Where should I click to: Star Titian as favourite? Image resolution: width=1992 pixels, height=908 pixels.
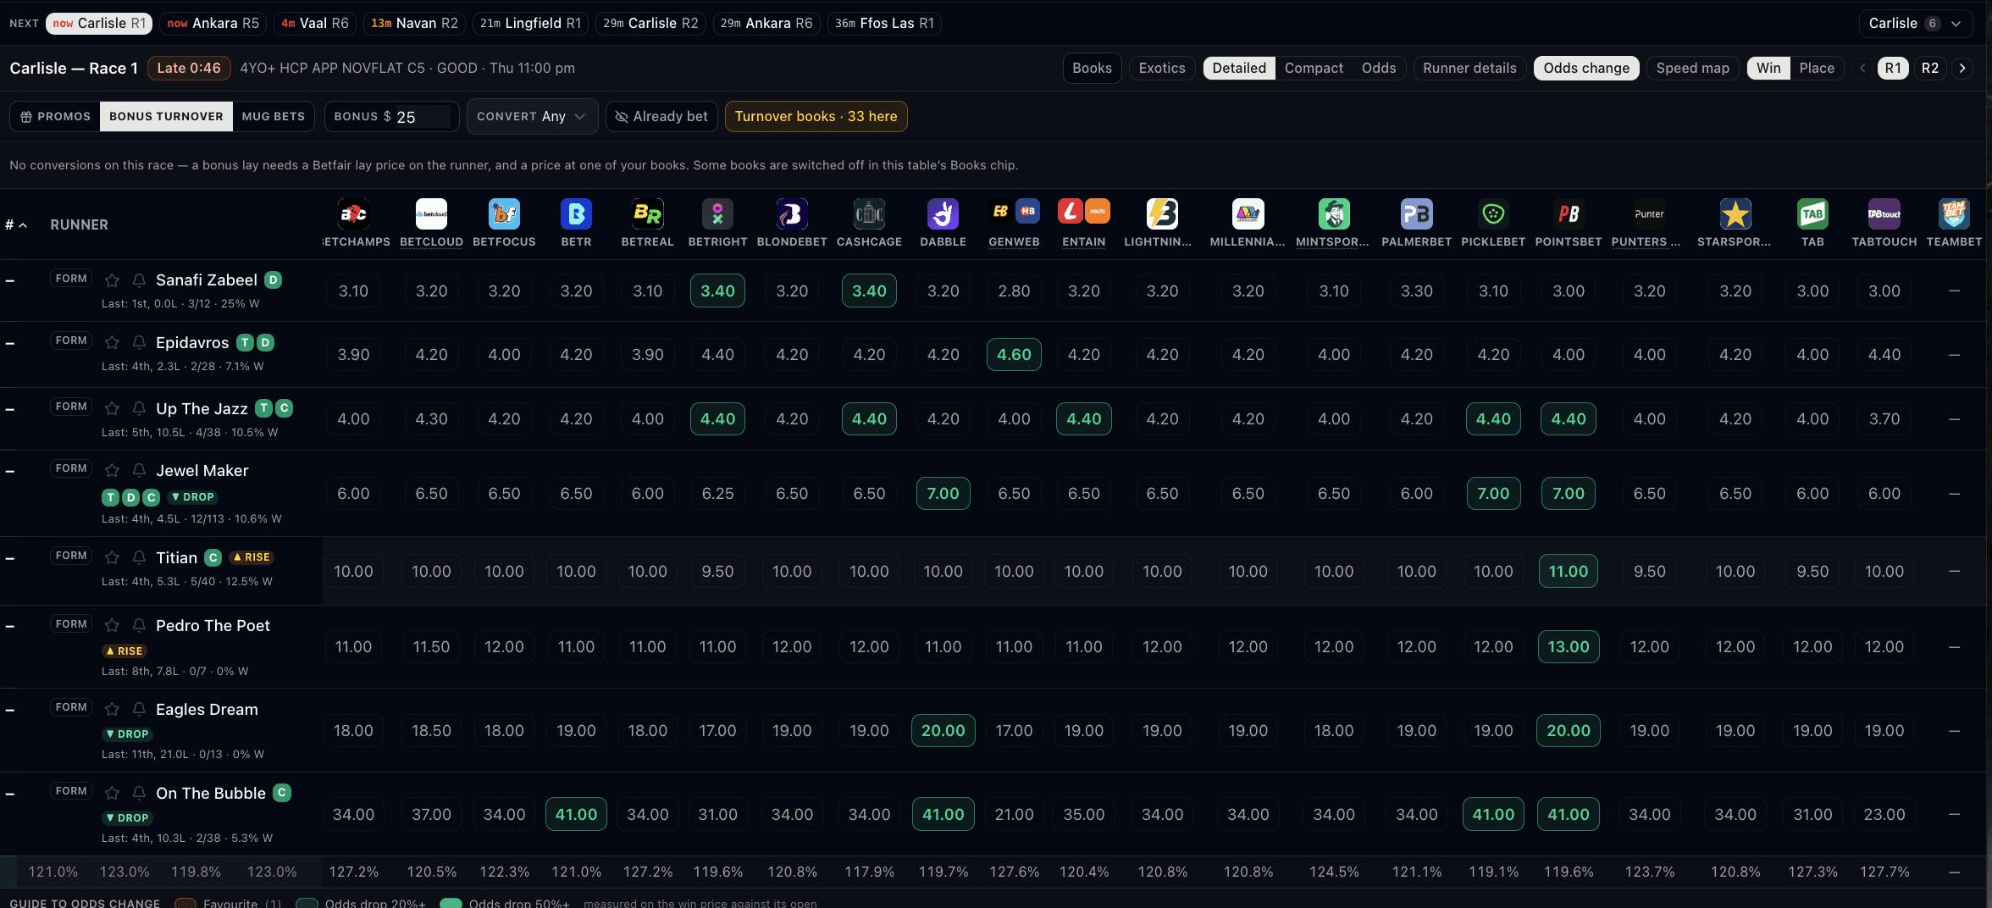click(x=112, y=558)
